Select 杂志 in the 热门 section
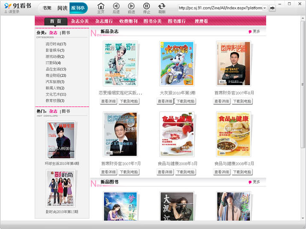Image resolution: width=306 pixels, height=229 pixels. [53, 111]
